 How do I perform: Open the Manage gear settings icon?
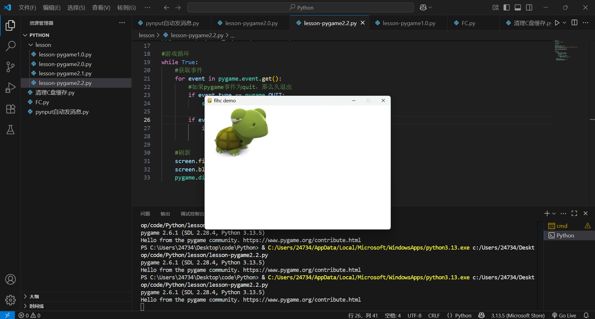click(x=10, y=300)
